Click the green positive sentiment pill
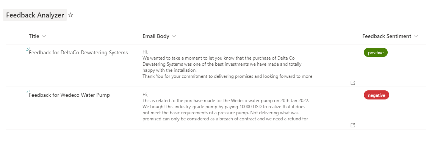 pyautogui.click(x=376, y=53)
